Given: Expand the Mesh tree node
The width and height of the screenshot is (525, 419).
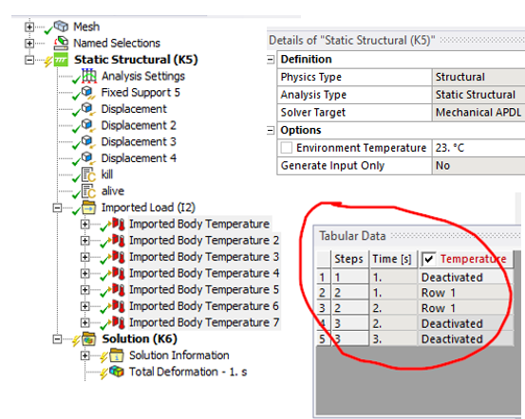Looking at the screenshot, I should 29,27.
